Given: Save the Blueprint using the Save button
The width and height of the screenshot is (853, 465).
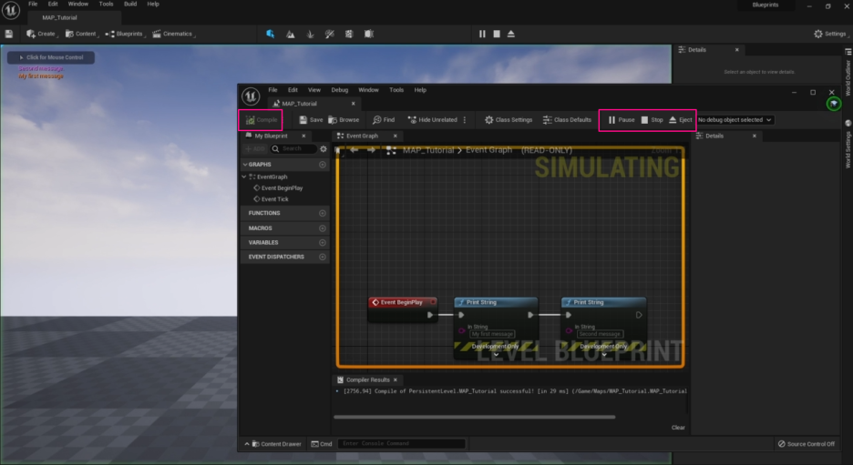Looking at the screenshot, I should coord(311,120).
